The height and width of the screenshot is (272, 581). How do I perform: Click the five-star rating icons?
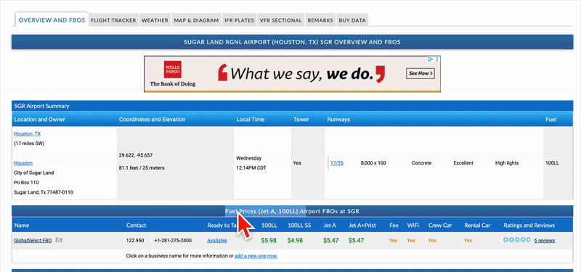pyautogui.click(x=517, y=240)
